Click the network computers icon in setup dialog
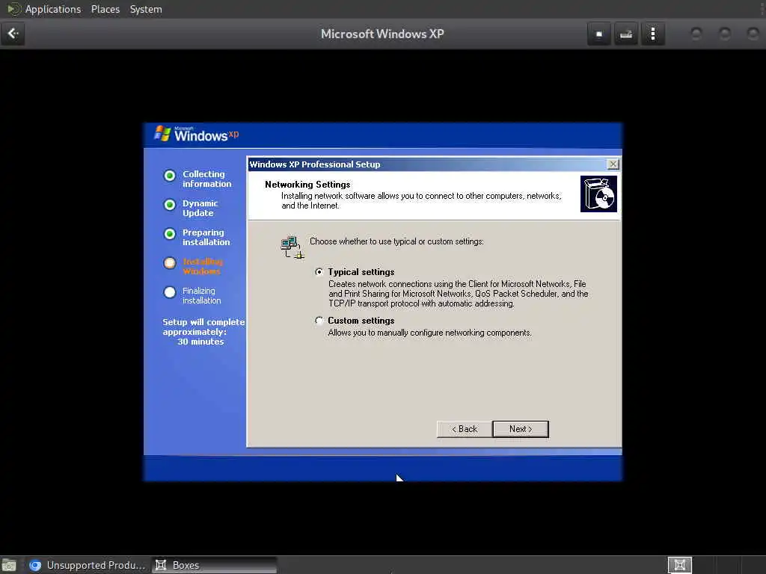 [292, 247]
